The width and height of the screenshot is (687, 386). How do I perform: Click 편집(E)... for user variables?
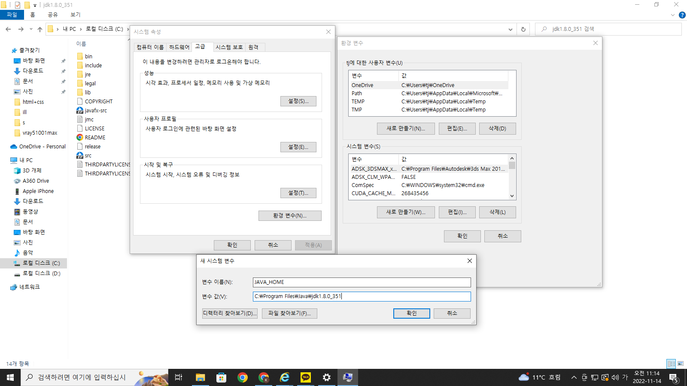pyautogui.click(x=457, y=129)
